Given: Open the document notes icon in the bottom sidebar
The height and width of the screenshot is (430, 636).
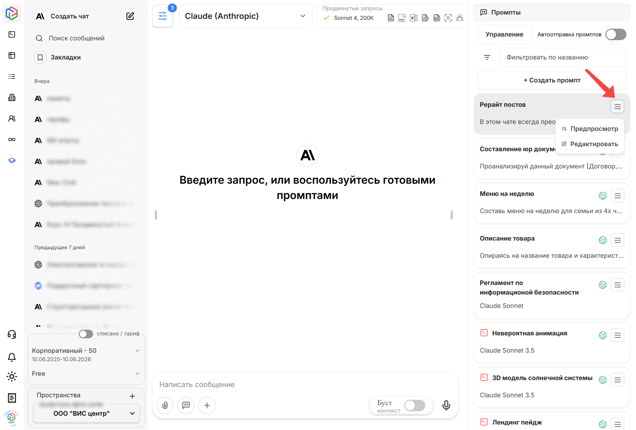Looking at the screenshot, I should point(12,398).
